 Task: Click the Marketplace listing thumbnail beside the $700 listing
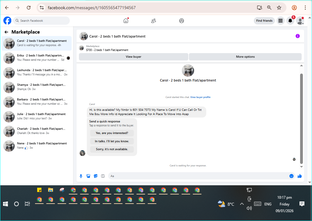(x=81, y=48)
